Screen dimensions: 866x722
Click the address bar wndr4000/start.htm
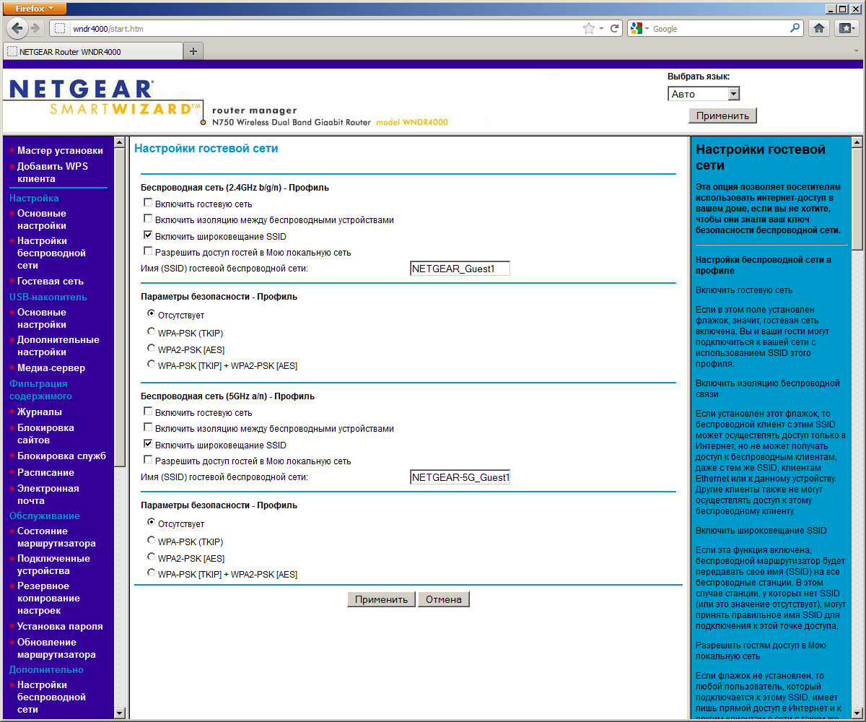[x=325, y=29]
